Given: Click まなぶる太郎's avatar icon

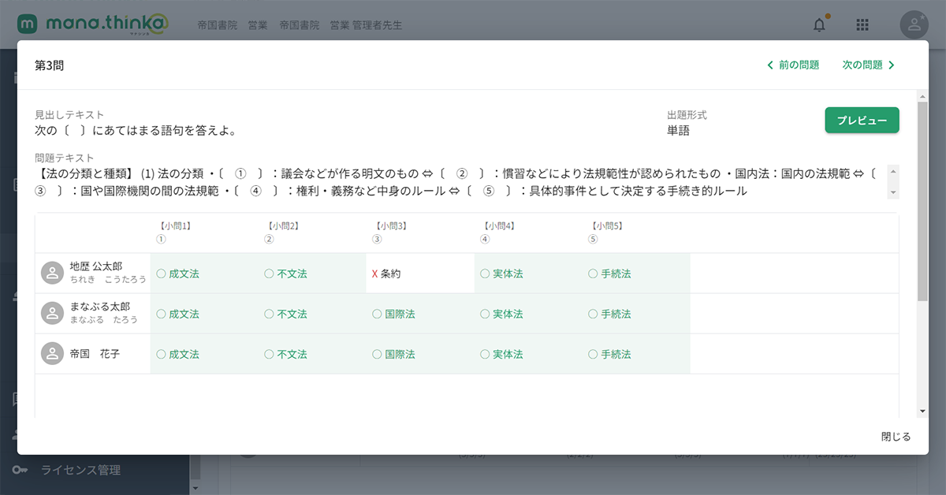Looking at the screenshot, I should click(52, 313).
